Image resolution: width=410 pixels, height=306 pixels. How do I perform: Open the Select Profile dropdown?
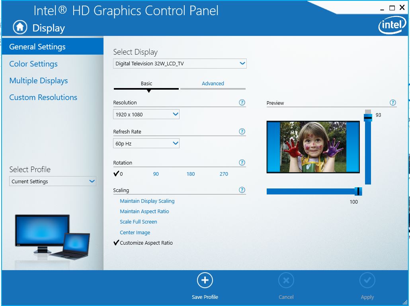(52, 181)
